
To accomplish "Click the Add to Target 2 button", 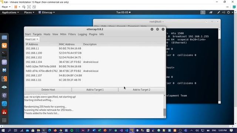I will pyautogui.click(x=141, y=89).
